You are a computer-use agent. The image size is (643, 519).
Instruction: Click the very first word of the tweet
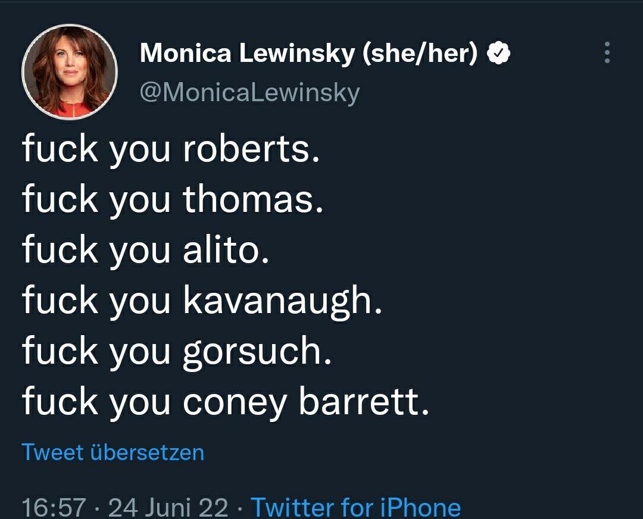pyautogui.click(x=60, y=149)
